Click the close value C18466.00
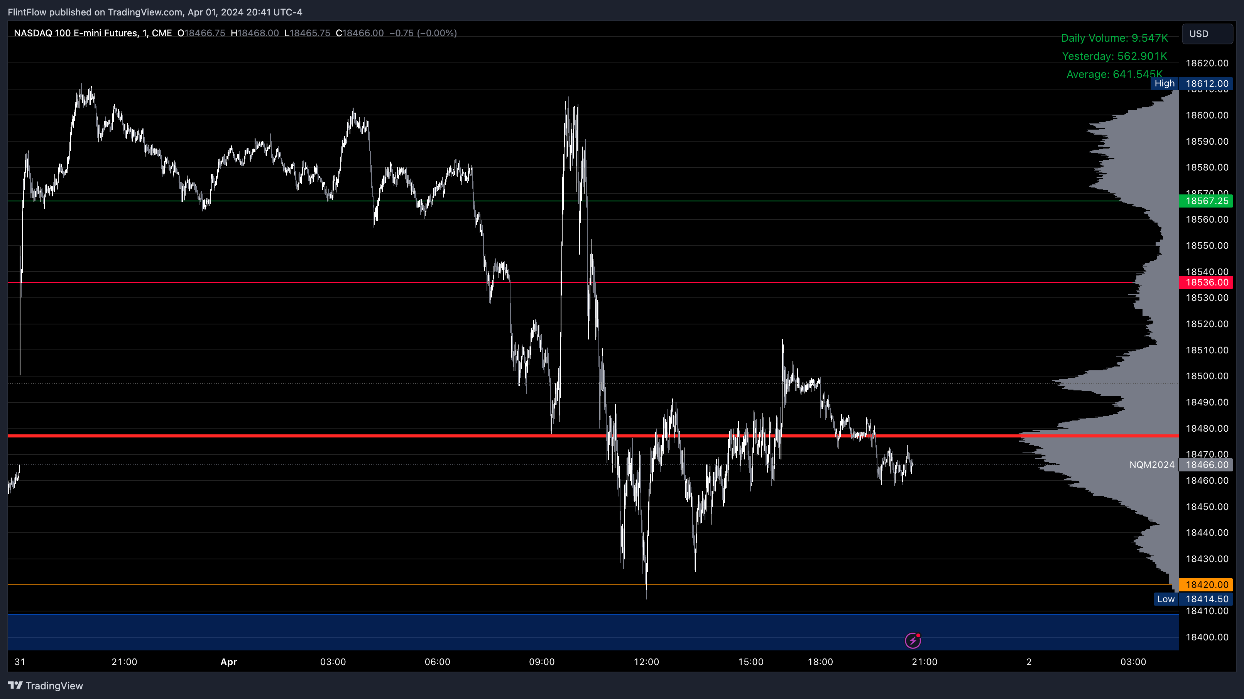1244x699 pixels. pos(360,33)
